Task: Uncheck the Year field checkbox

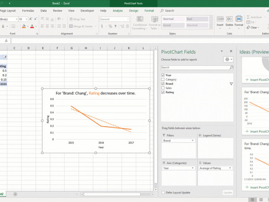Action: [163, 75]
